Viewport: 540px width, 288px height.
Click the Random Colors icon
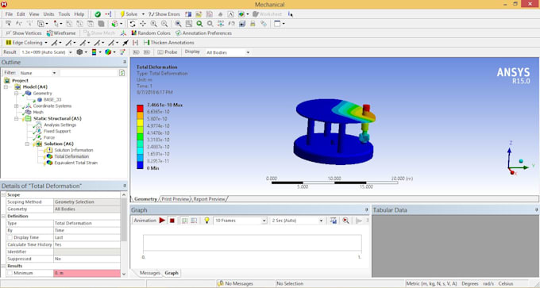tap(134, 33)
